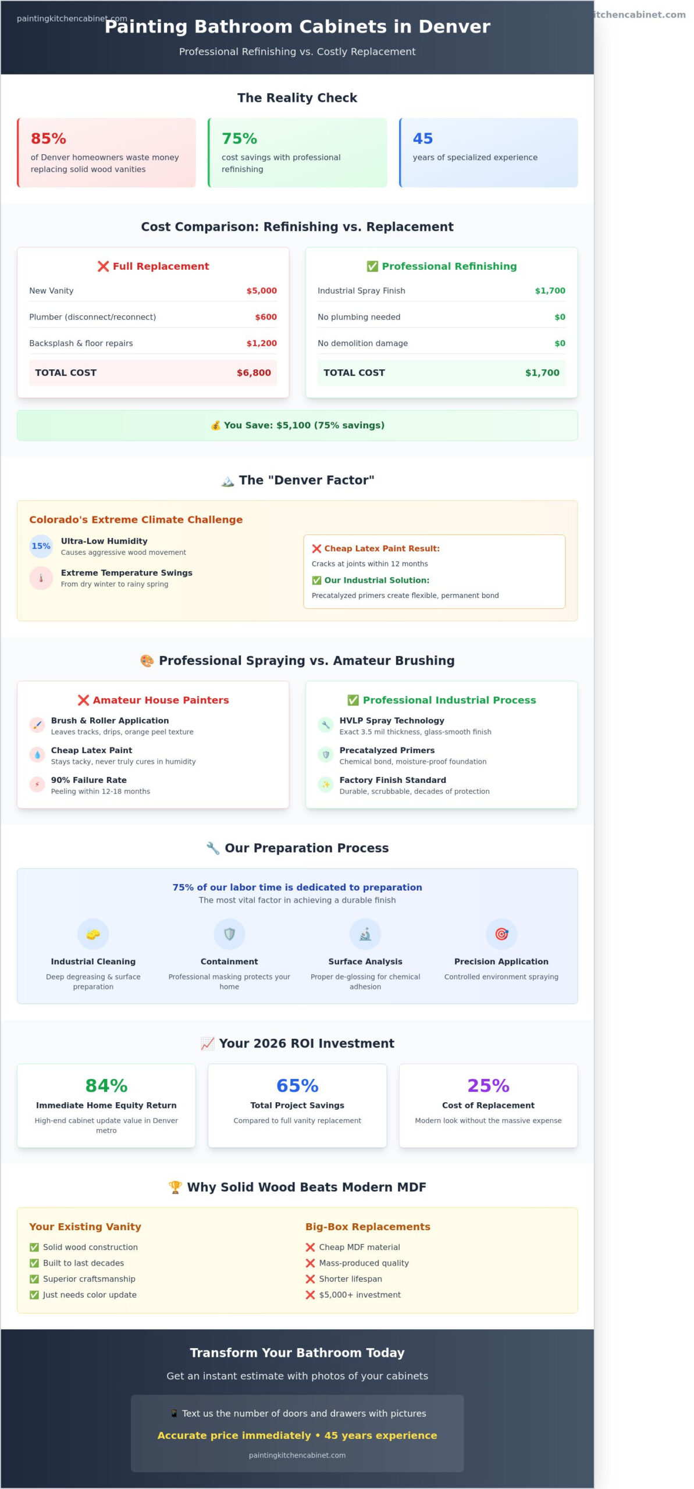Image resolution: width=694 pixels, height=1489 pixels.
Task: Click the 15% Ultra-Low Humidity badge
Action: (41, 546)
